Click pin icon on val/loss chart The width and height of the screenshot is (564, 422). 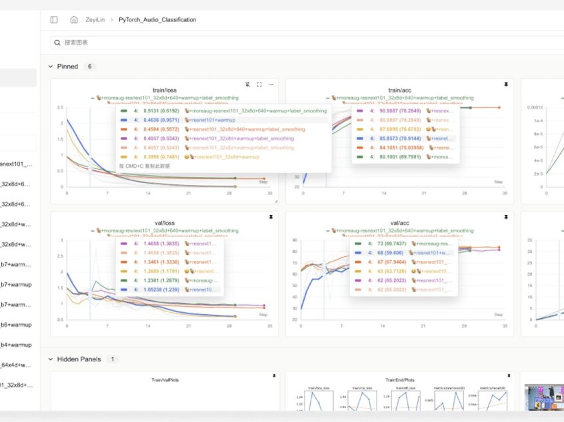click(271, 217)
